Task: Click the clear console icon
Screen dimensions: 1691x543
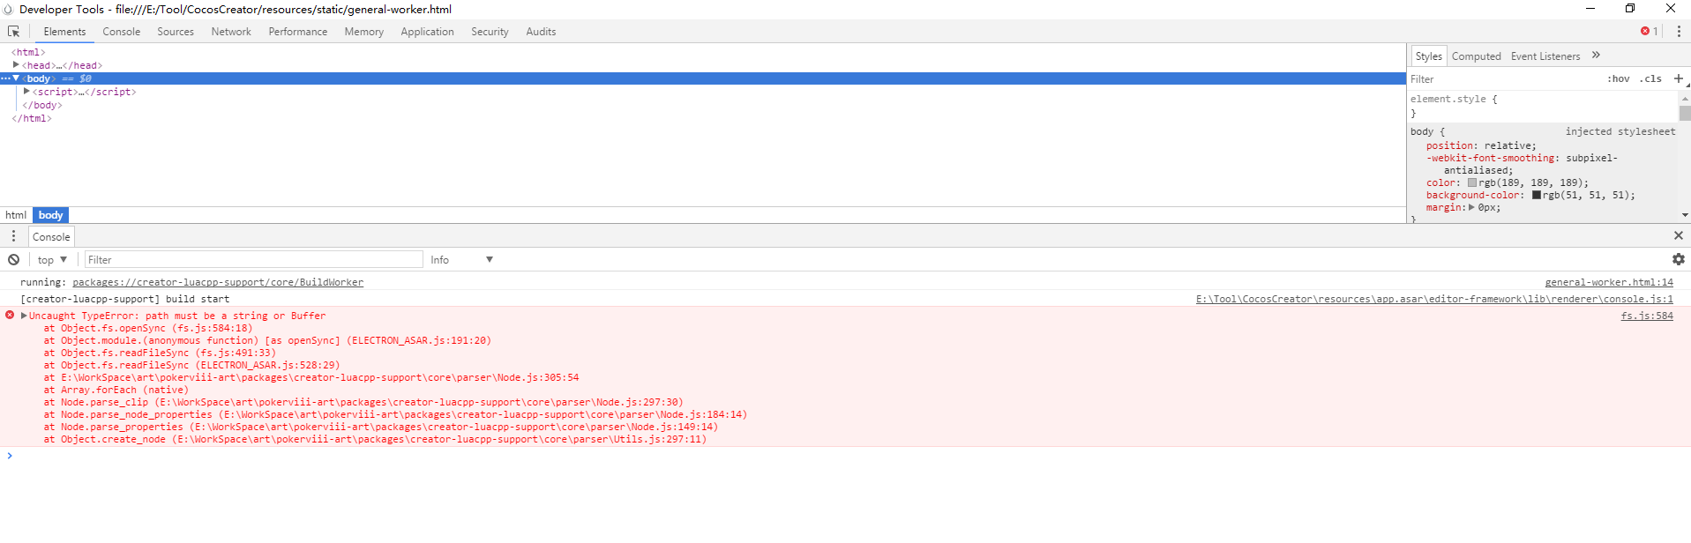Action: 14,260
